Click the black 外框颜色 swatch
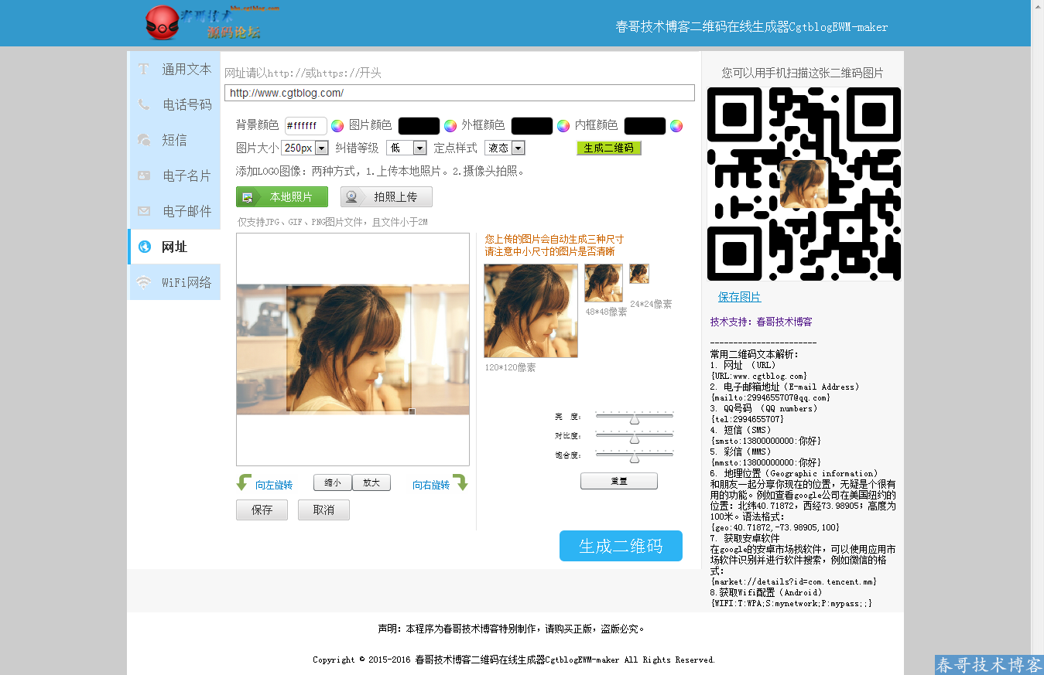The image size is (1044, 675). click(532, 126)
